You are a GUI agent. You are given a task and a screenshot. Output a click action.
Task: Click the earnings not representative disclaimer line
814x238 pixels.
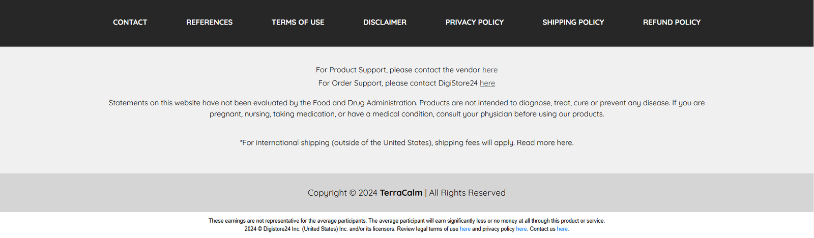[406, 221]
